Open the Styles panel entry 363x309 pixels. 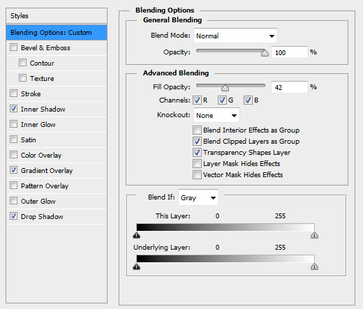57,16
